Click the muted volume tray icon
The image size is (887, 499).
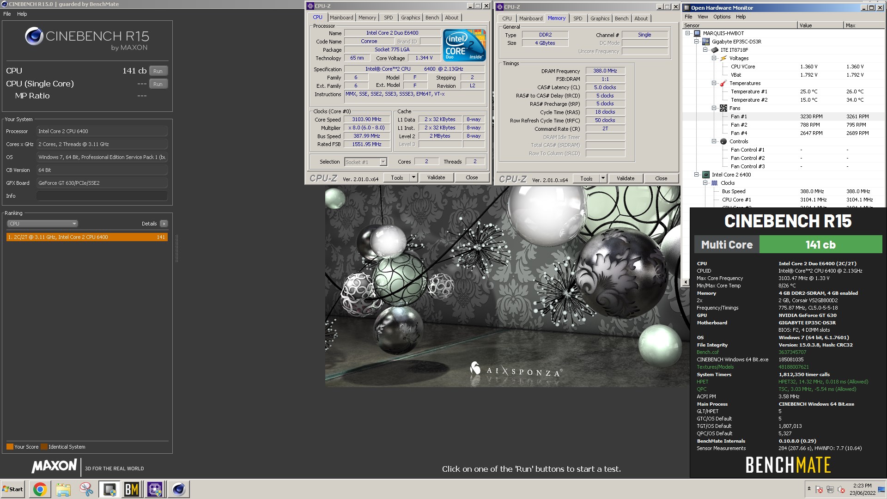tap(841, 489)
